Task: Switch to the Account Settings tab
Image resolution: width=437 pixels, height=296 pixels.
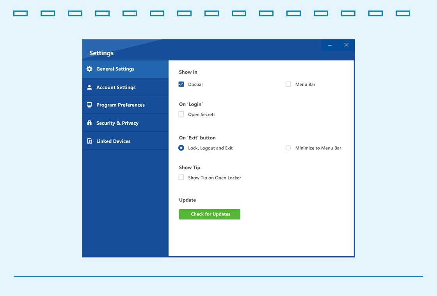Action: pos(125,87)
